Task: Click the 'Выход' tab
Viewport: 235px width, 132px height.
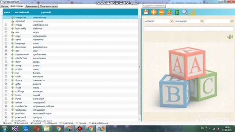Action: (4, 6)
